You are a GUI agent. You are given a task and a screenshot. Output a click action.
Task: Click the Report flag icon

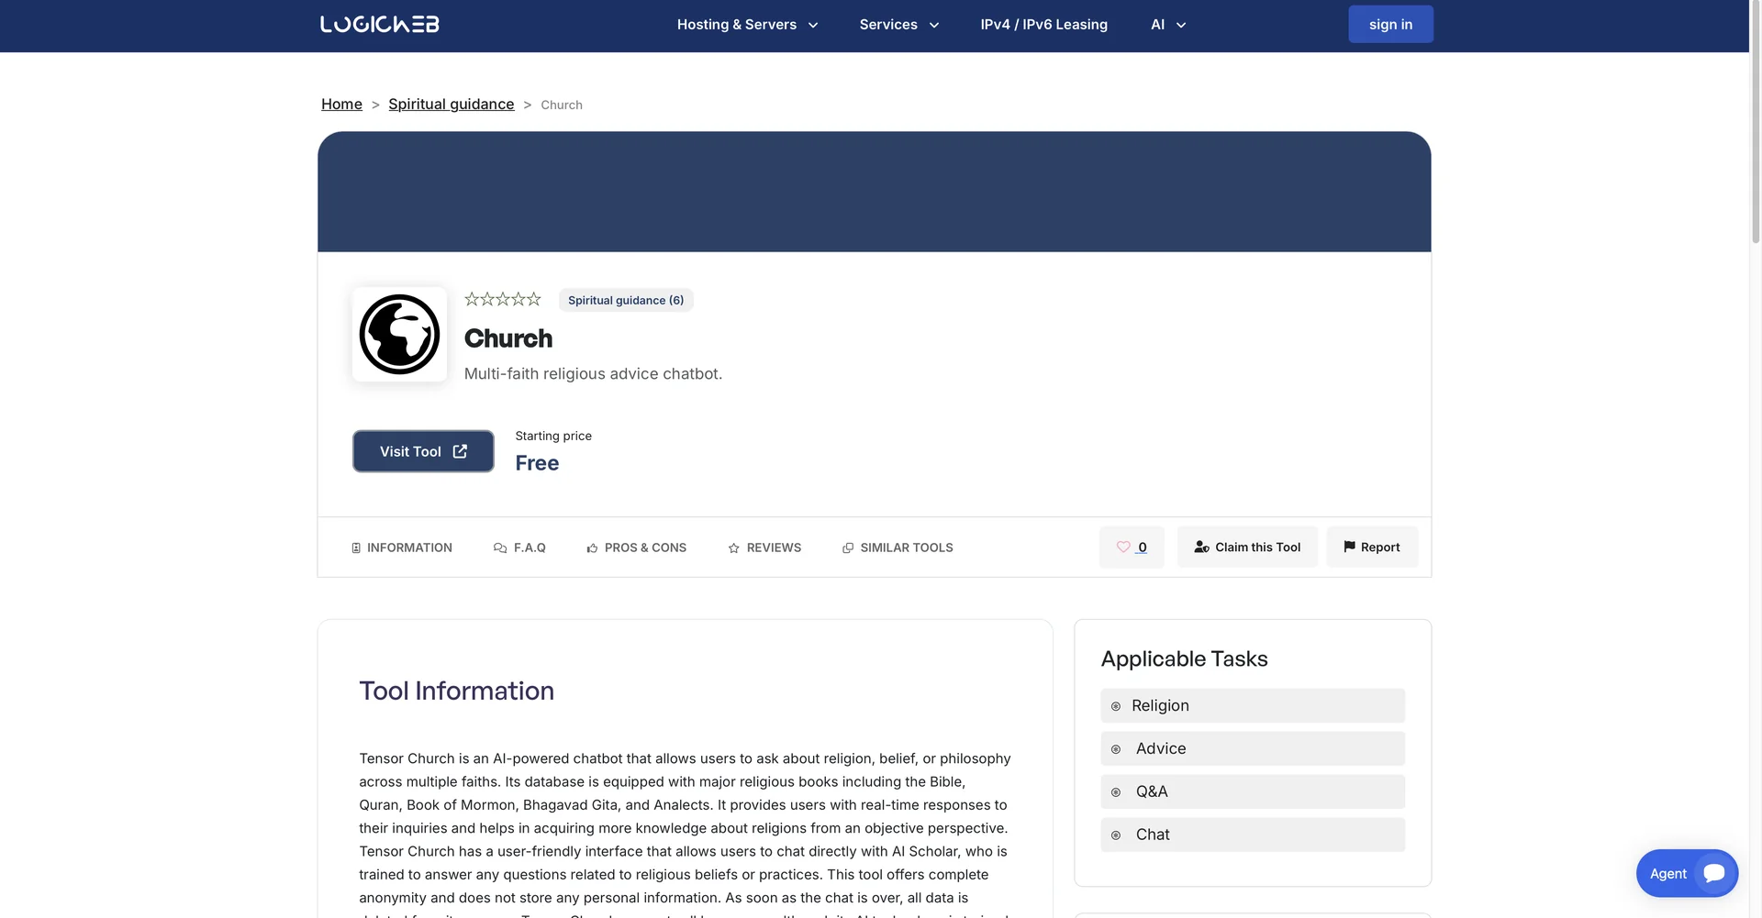pyautogui.click(x=1349, y=547)
